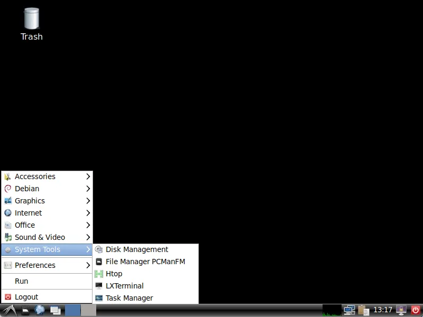Open the Graphics menu category
The image size is (423, 317).
47,201
